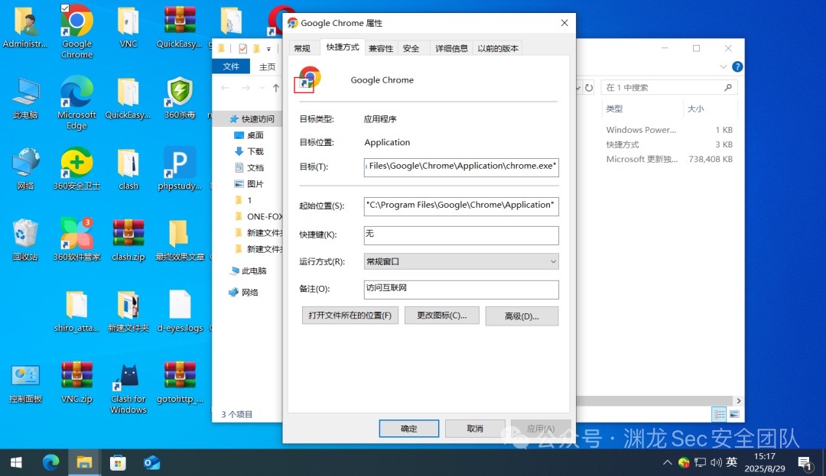Open the 网络 icon on the desktop
826x476 pixels.
click(25, 168)
